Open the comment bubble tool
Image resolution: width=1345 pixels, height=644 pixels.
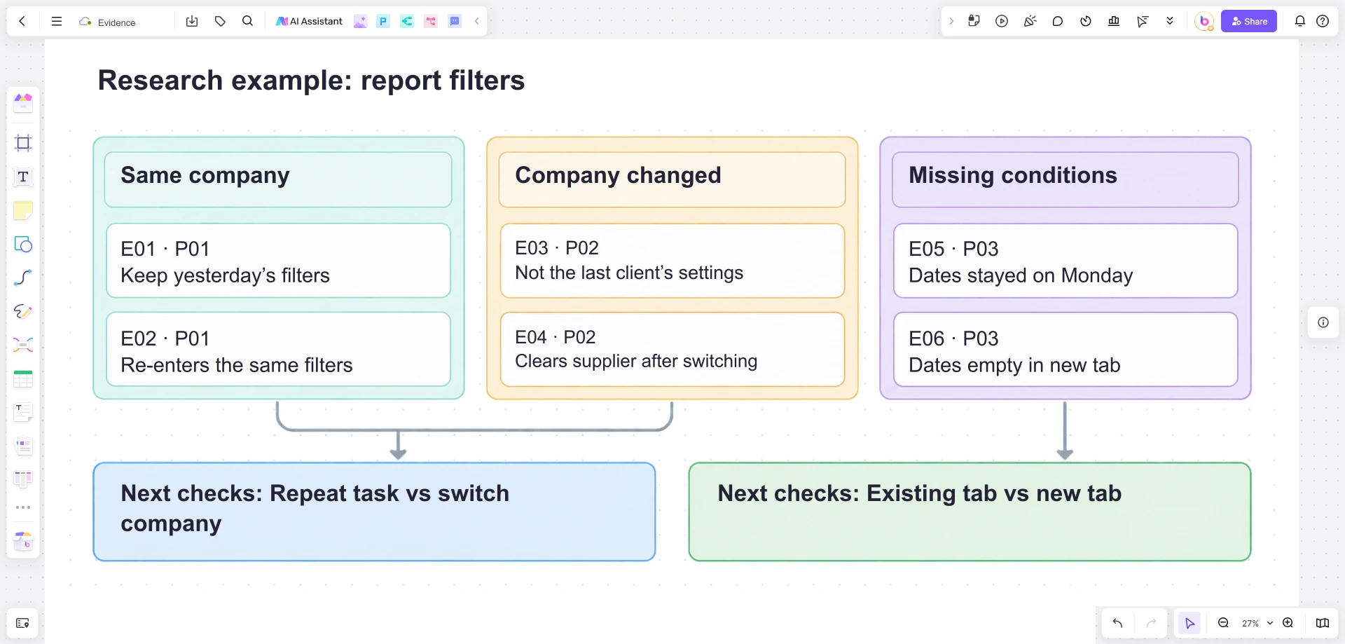click(1058, 21)
